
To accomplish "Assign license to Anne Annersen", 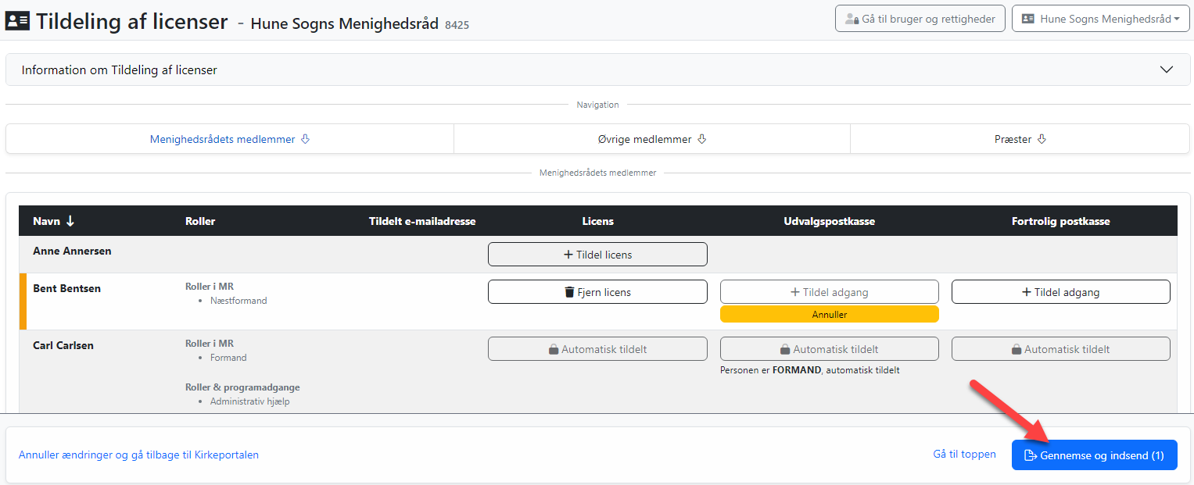I will coord(597,255).
